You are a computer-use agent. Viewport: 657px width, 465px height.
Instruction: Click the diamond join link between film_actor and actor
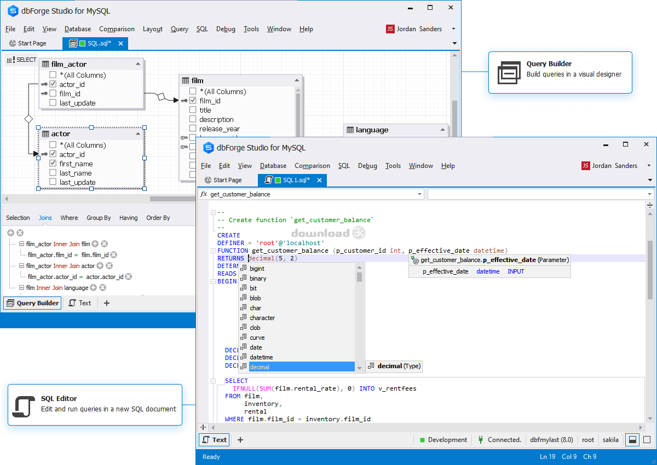tap(29, 118)
